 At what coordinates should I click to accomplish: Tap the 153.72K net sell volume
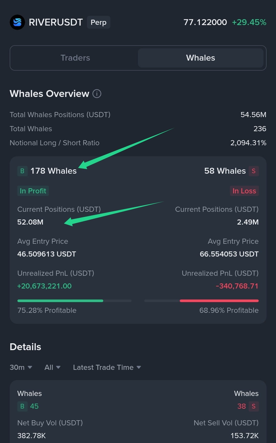[x=245, y=436]
